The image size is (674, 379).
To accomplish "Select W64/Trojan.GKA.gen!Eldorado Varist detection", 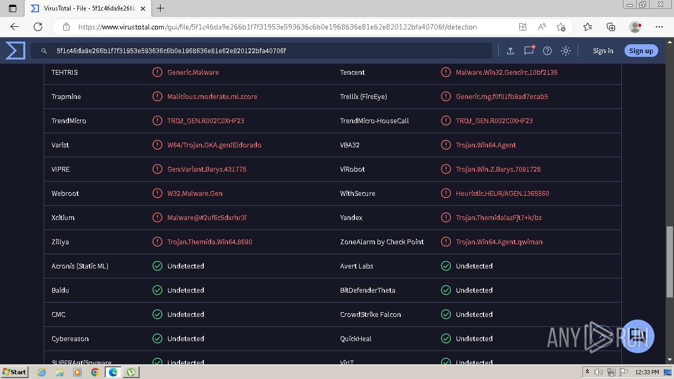I will click(214, 145).
